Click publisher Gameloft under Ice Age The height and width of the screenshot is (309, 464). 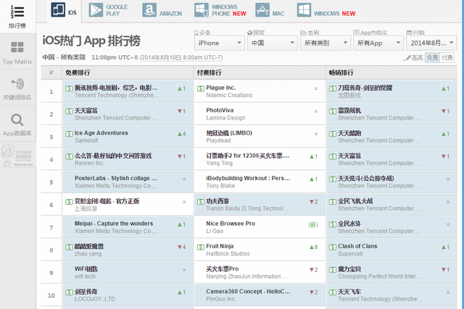click(86, 140)
